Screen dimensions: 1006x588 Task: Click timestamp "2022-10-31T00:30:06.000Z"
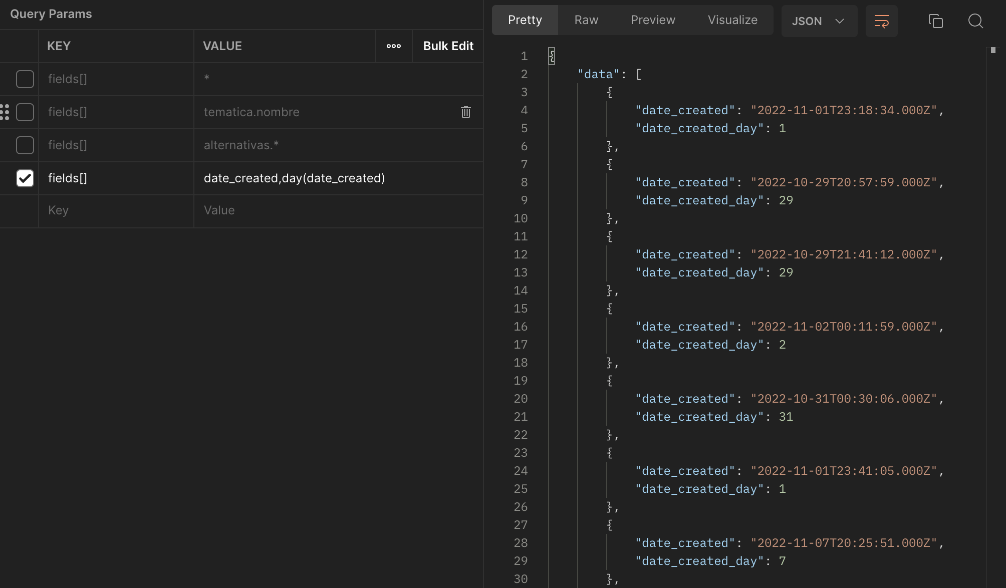(x=844, y=399)
